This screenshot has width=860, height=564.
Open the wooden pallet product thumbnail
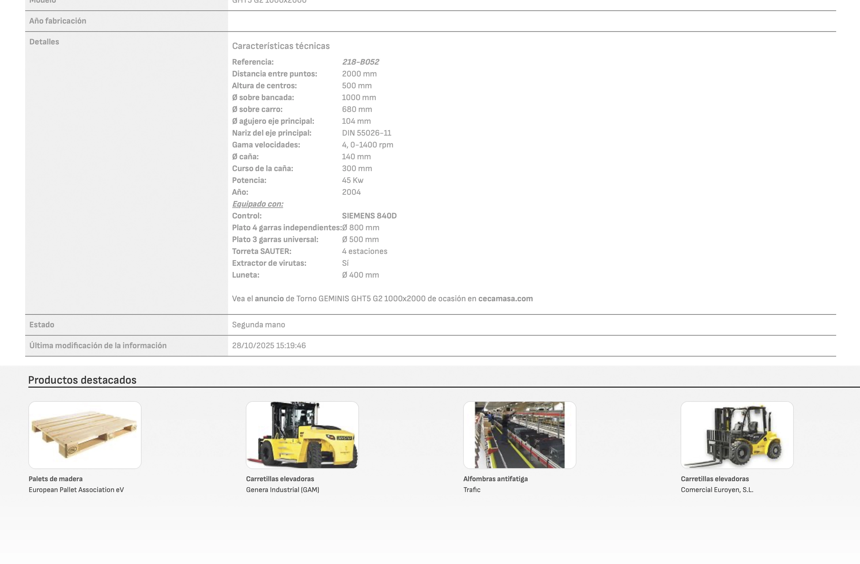(85, 435)
